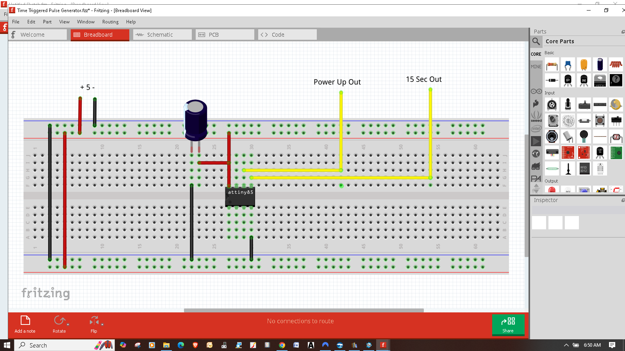The width and height of the screenshot is (625, 351).
Task: Open the Arduino parts bin
Action: [x=536, y=91]
